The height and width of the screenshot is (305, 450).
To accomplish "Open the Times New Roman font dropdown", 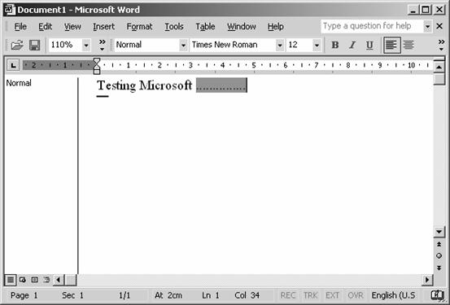I will click(x=280, y=45).
